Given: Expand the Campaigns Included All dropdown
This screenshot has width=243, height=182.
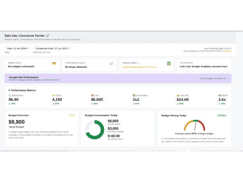Looking at the screenshot, I should point(214,78).
